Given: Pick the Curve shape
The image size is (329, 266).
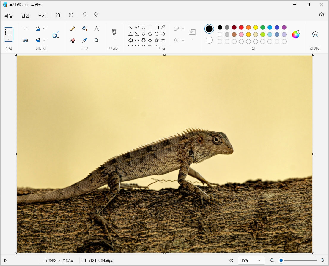Looking at the screenshot, I should point(137,27).
